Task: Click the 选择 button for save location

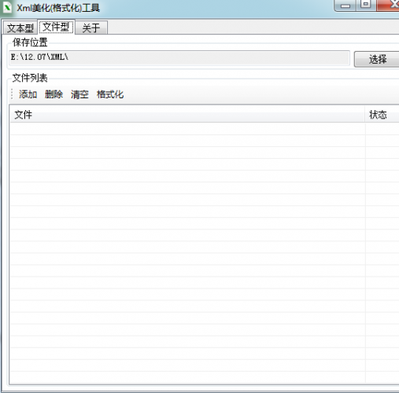Action: tap(377, 59)
